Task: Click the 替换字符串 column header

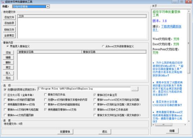Action: pos(114,52)
